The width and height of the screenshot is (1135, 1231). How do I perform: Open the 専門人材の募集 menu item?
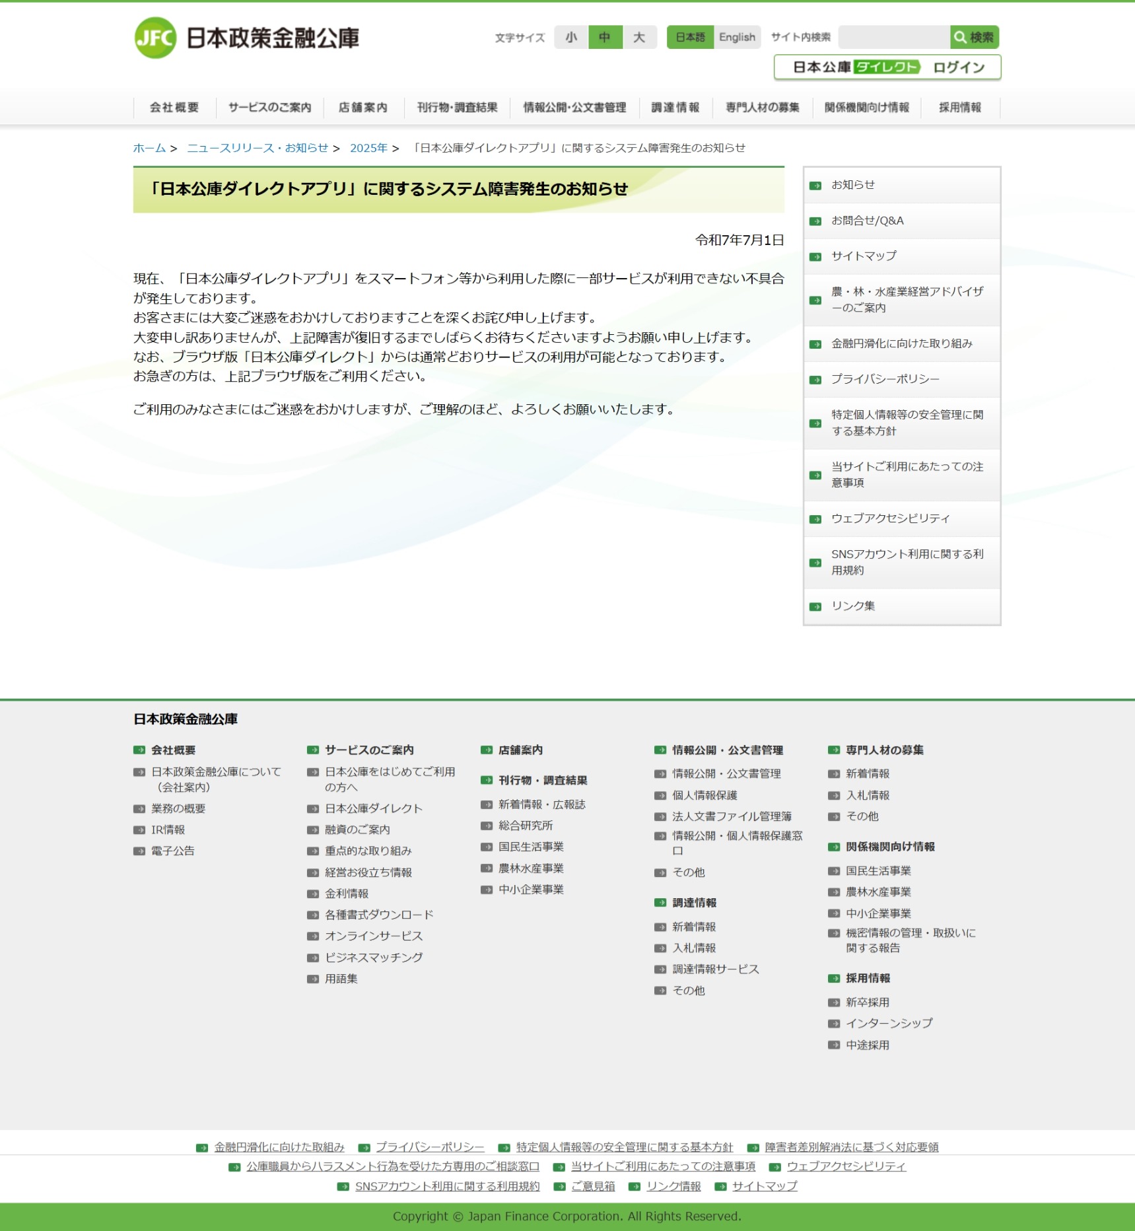[763, 107]
